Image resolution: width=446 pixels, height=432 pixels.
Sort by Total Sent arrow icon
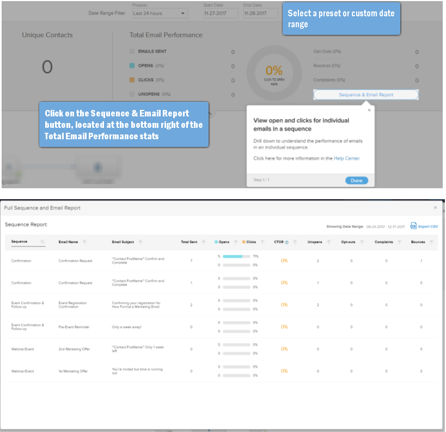[204, 242]
